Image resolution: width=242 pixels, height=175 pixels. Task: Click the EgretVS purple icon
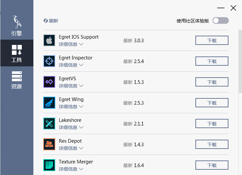point(49,82)
